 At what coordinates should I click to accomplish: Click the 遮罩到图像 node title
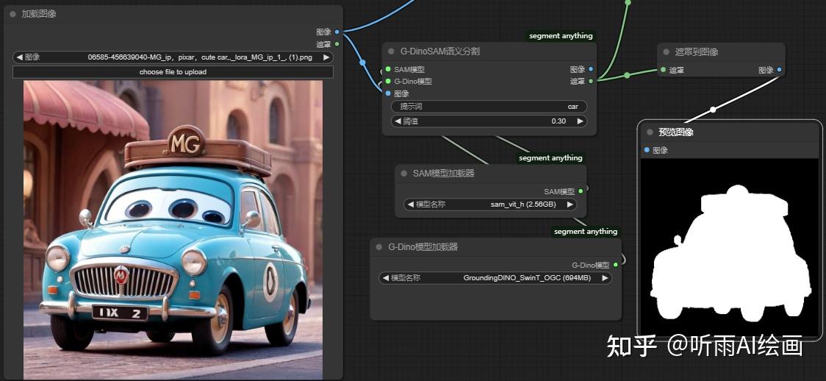click(x=697, y=52)
